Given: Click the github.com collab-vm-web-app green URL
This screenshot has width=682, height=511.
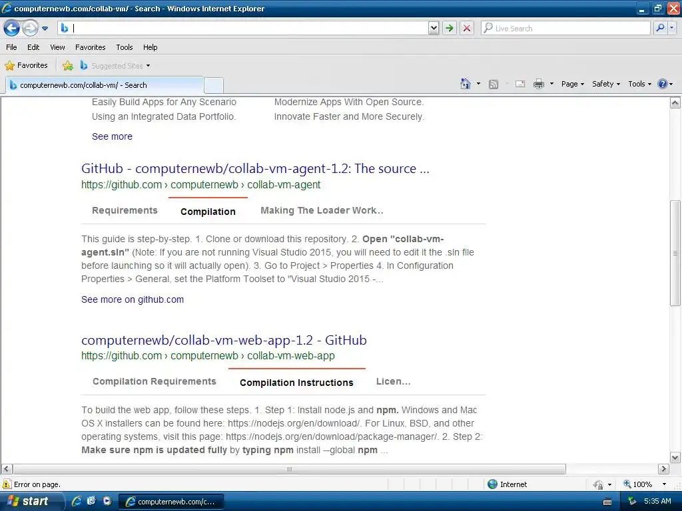Looking at the screenshot, I should (208, 355).
